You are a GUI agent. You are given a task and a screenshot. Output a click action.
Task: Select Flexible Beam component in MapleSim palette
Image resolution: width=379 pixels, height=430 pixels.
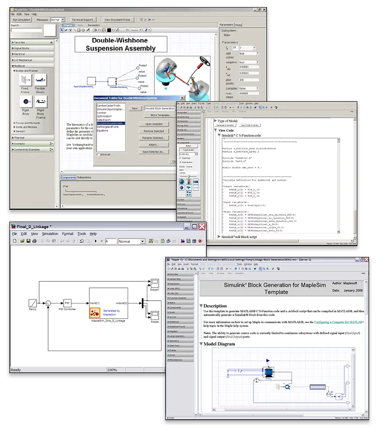point(40,80)
